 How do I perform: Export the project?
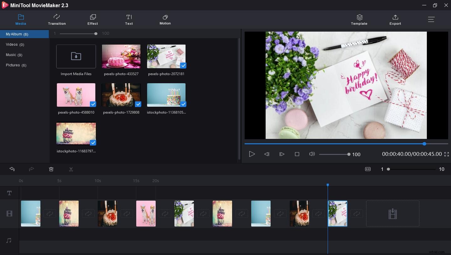pos(395,19)
